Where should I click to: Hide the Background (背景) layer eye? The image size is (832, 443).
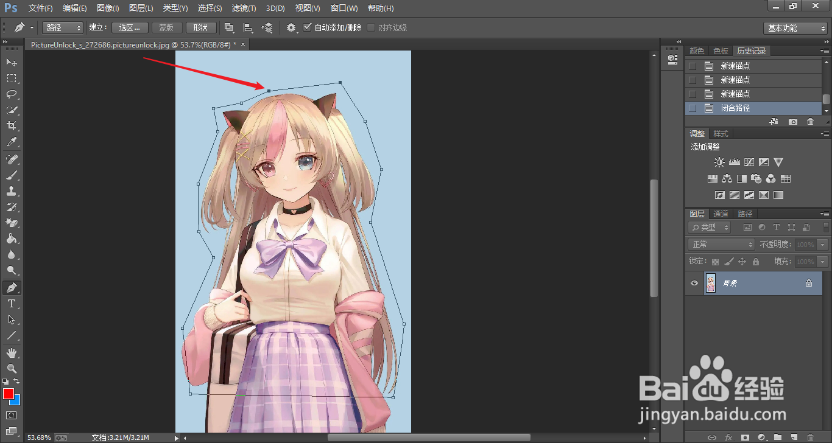[x=694, y=283]
